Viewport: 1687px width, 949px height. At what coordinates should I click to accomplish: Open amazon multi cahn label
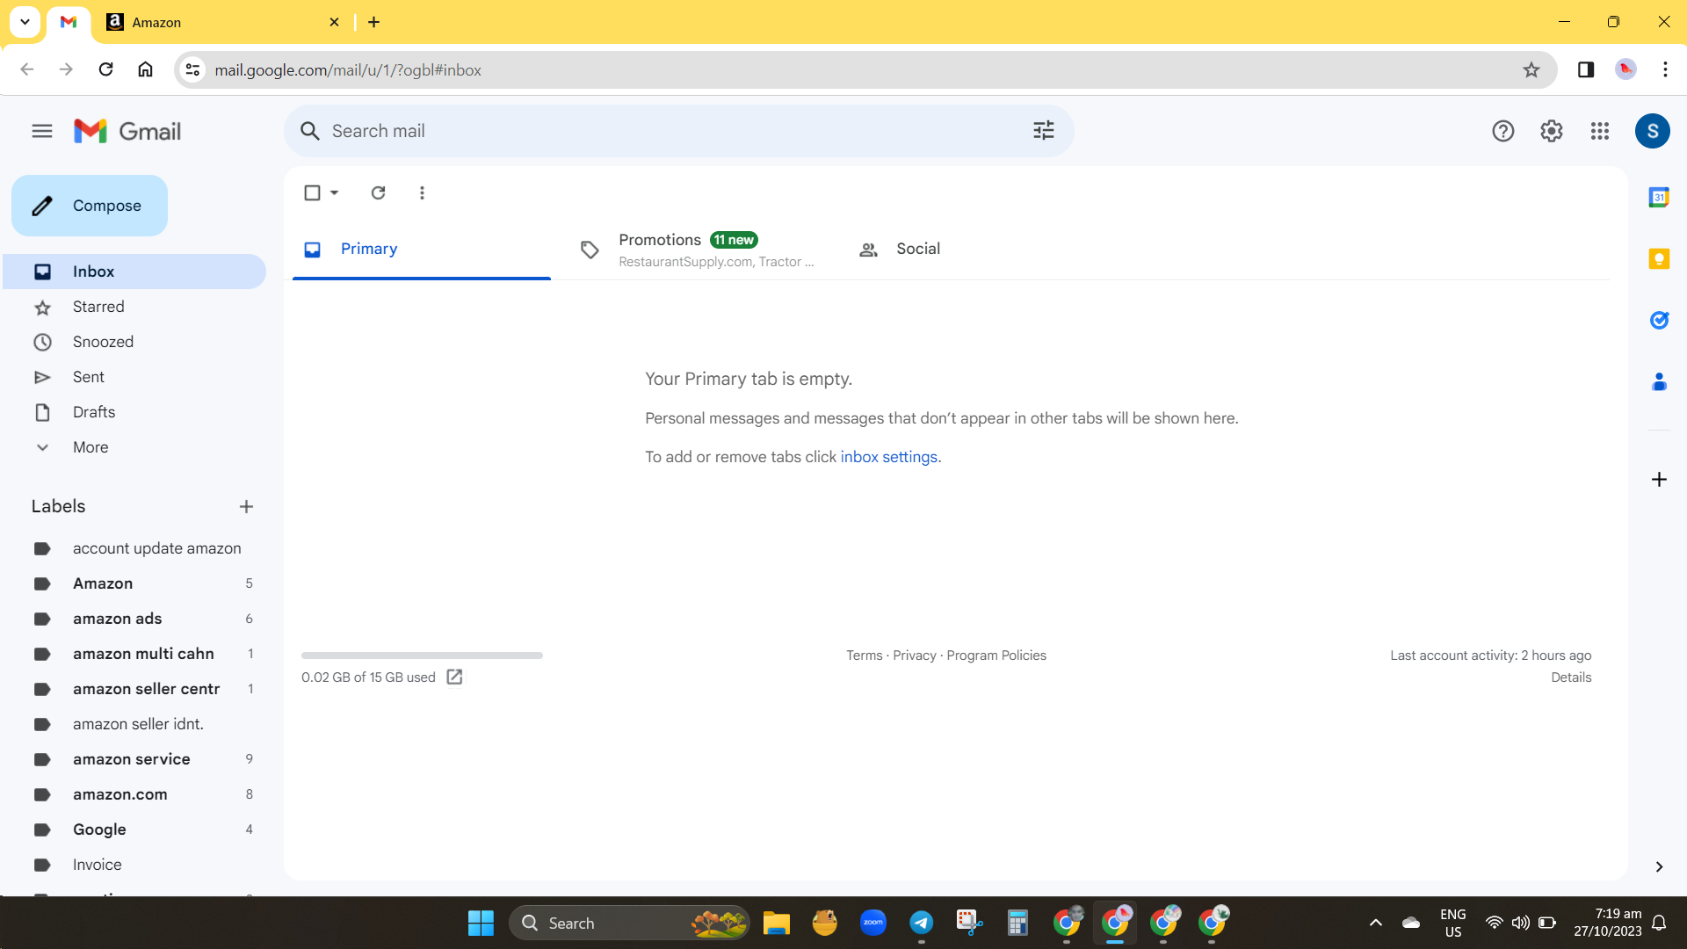coord(134,654)
